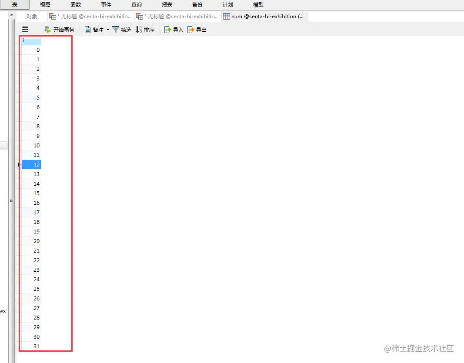Click the table grid icon on the num tab
The height and width of the screenshot is (363, 464).
click(x=227, y=16)
